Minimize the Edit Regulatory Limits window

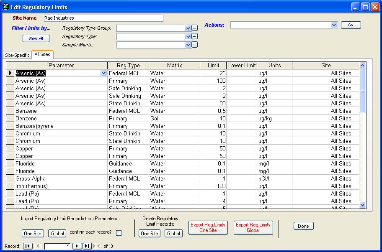[x=356, y=7]
